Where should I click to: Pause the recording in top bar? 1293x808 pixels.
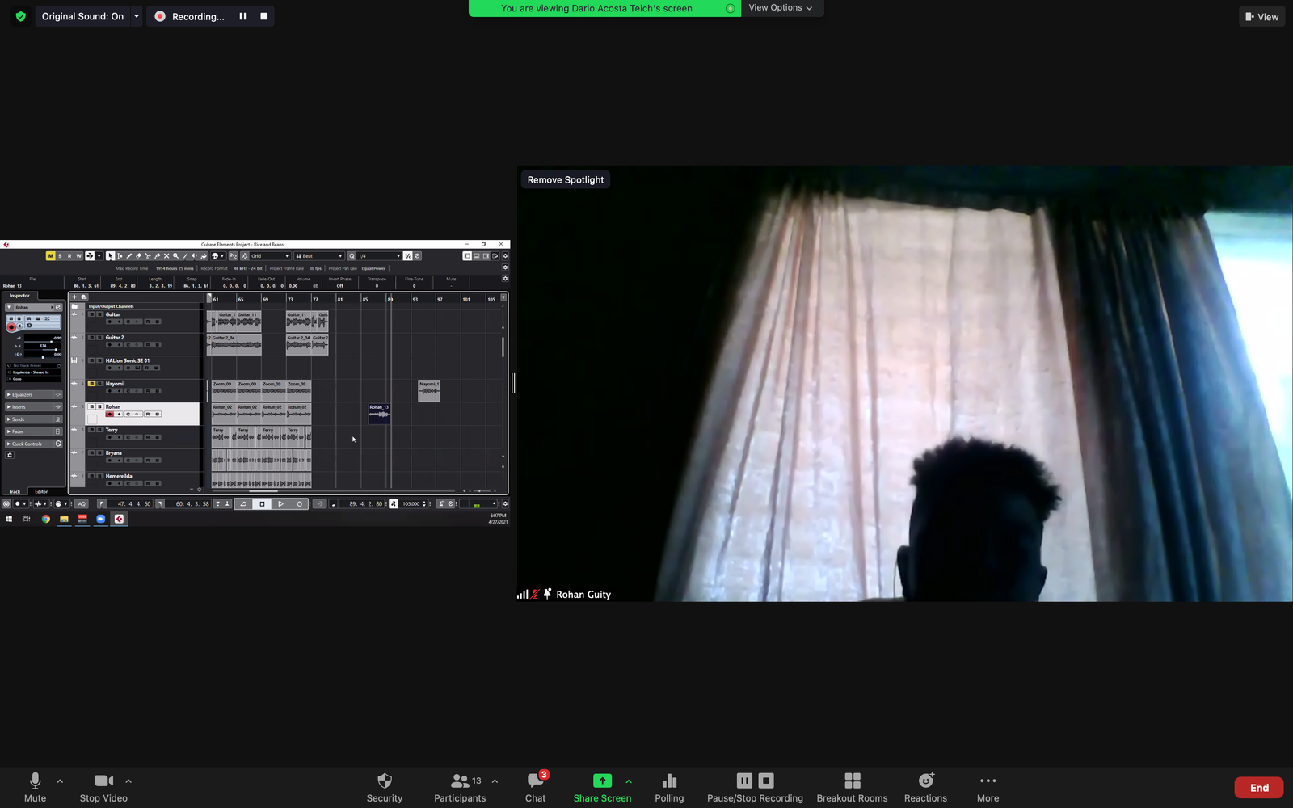[x=243, y=16]
